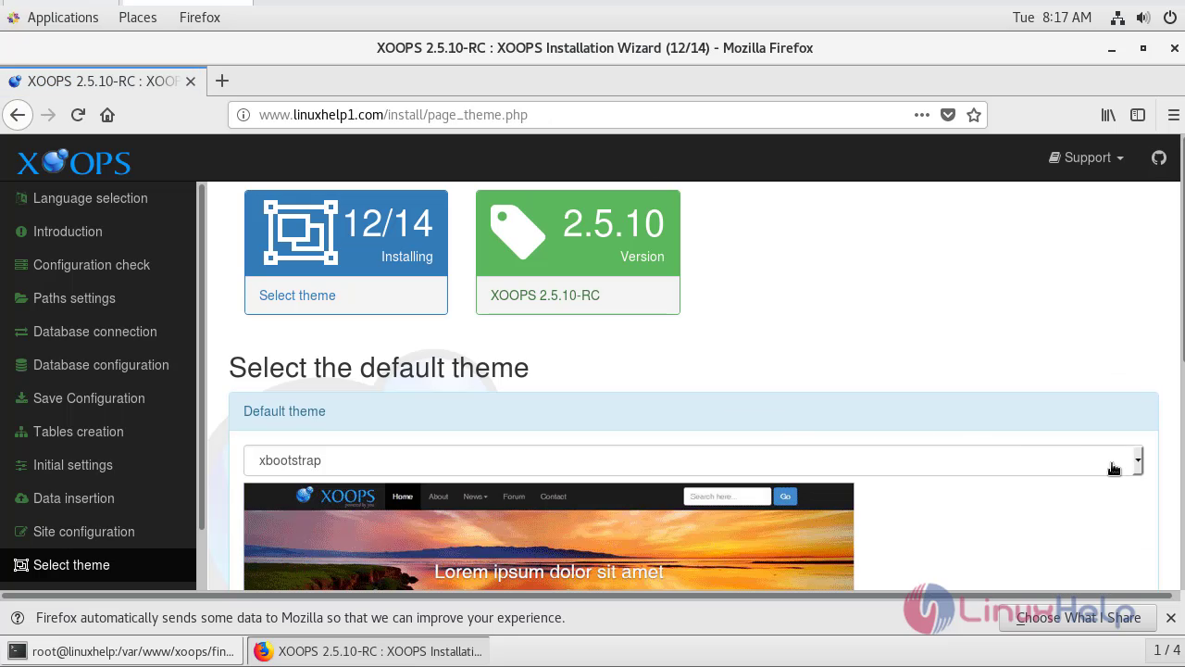Open page actions three-dots menu
Viewport: 1185px width, 667px height.
(921, 115)
